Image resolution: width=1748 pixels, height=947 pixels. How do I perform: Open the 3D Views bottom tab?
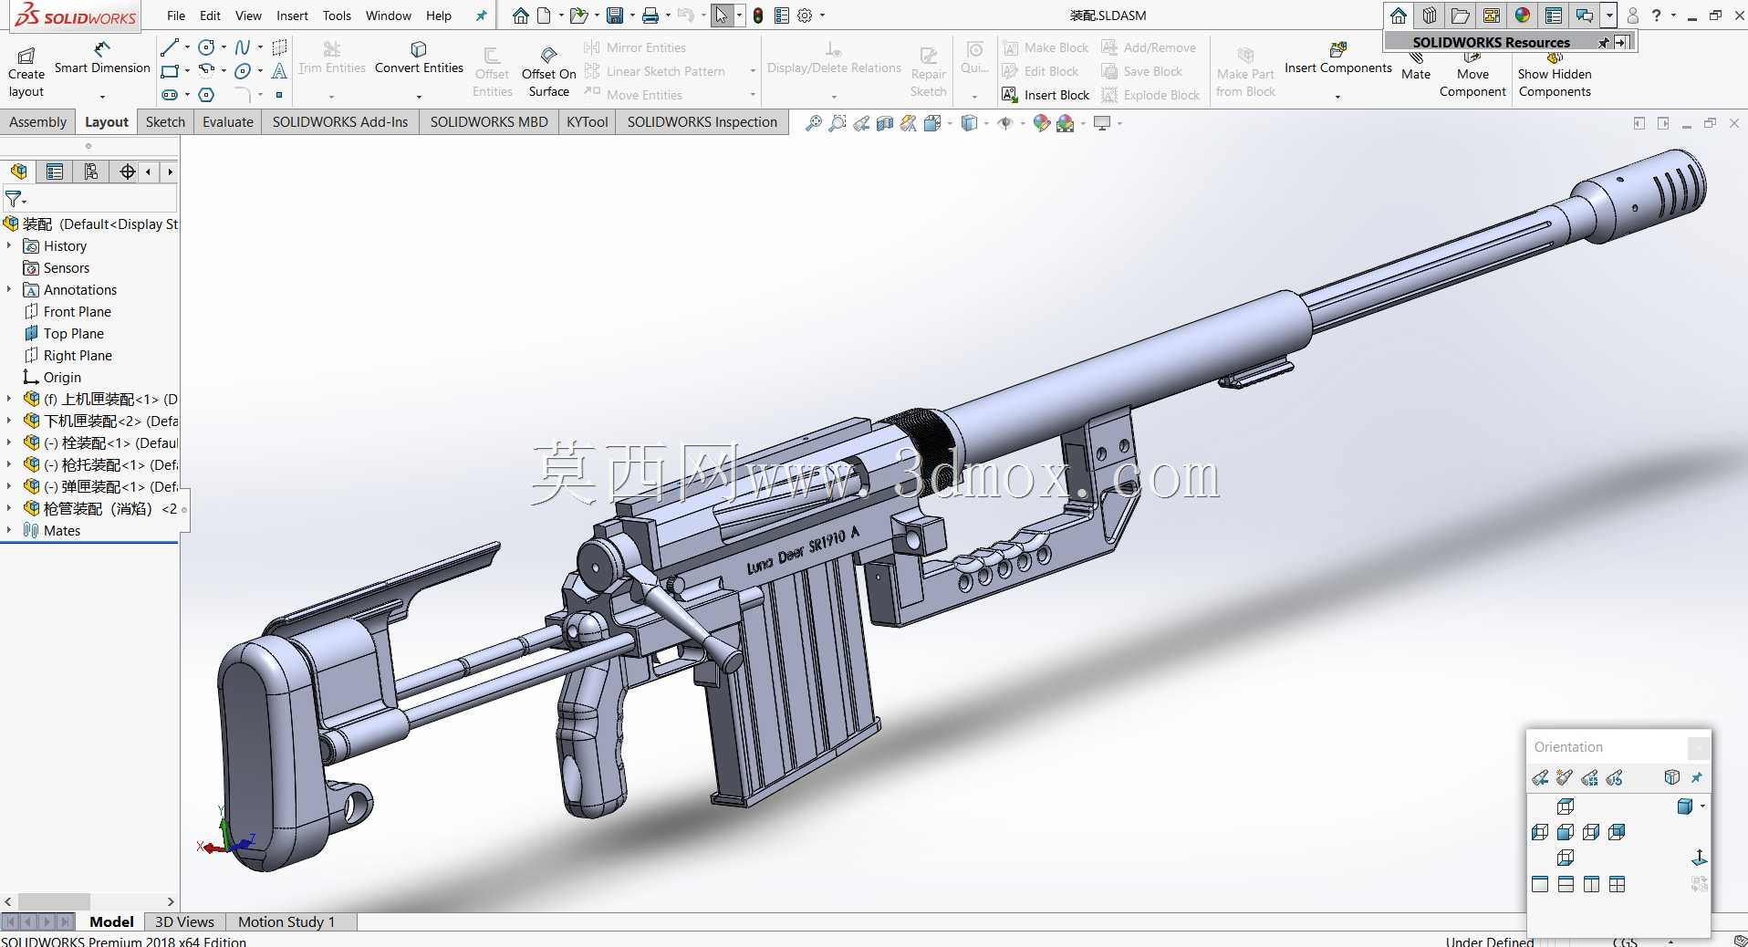tap(184, 922)
